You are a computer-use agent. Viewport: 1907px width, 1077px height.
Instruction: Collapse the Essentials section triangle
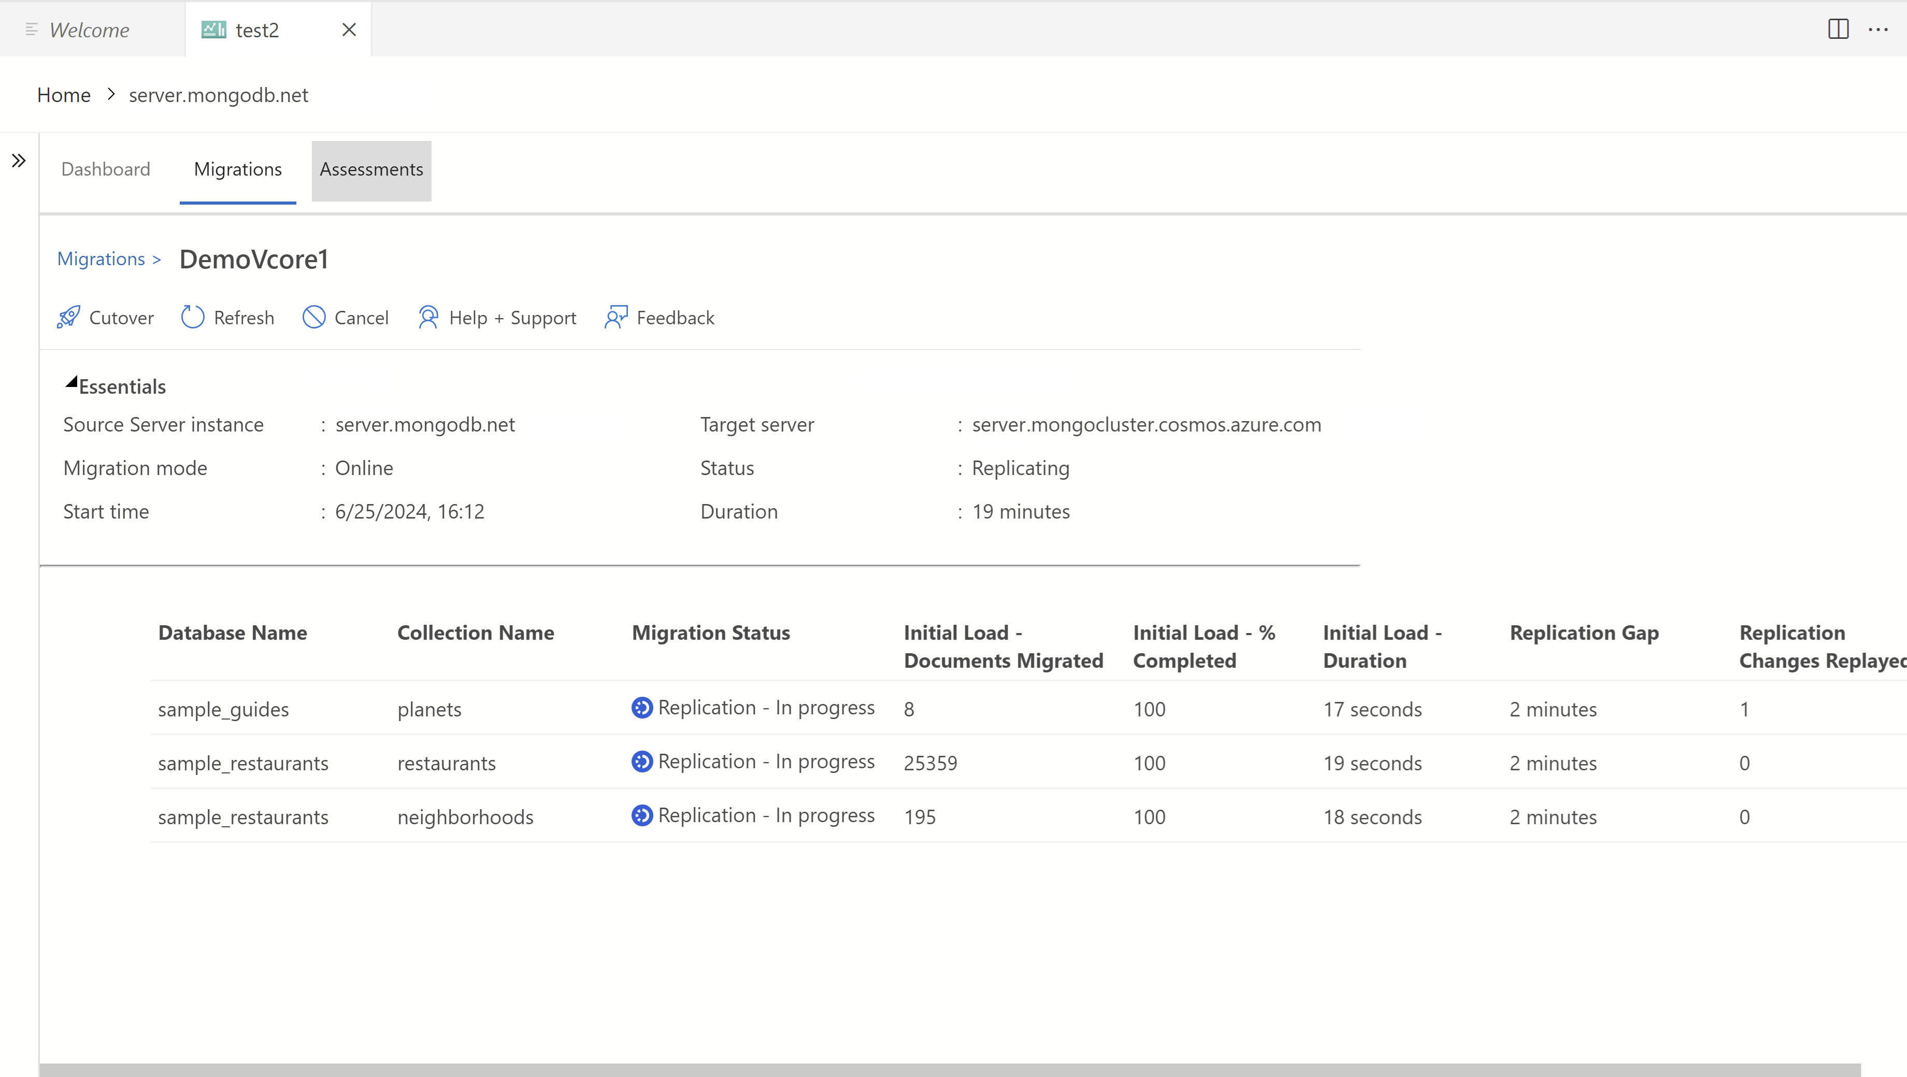click(72, 383)
